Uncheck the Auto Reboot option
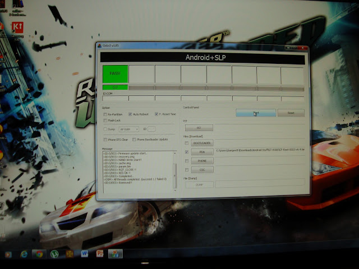Viewport: 359px width, 269px height. [x=130, y=114]
